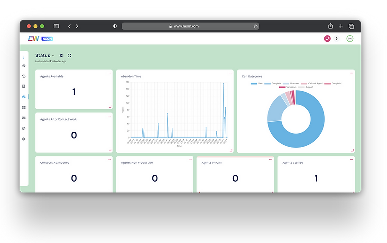Open the contacts book sidebar icon
Image resolution: width=387 pixels, height=243 pixels.
pos(24,86)
